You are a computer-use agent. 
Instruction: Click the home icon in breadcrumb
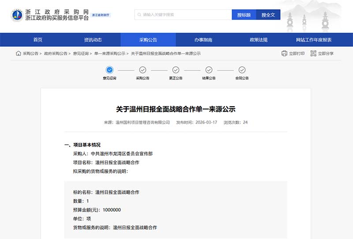tap(18, 53)
